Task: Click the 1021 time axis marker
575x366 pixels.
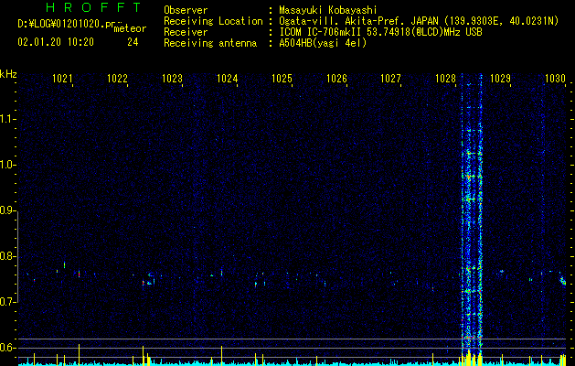Action: [62, 78]
